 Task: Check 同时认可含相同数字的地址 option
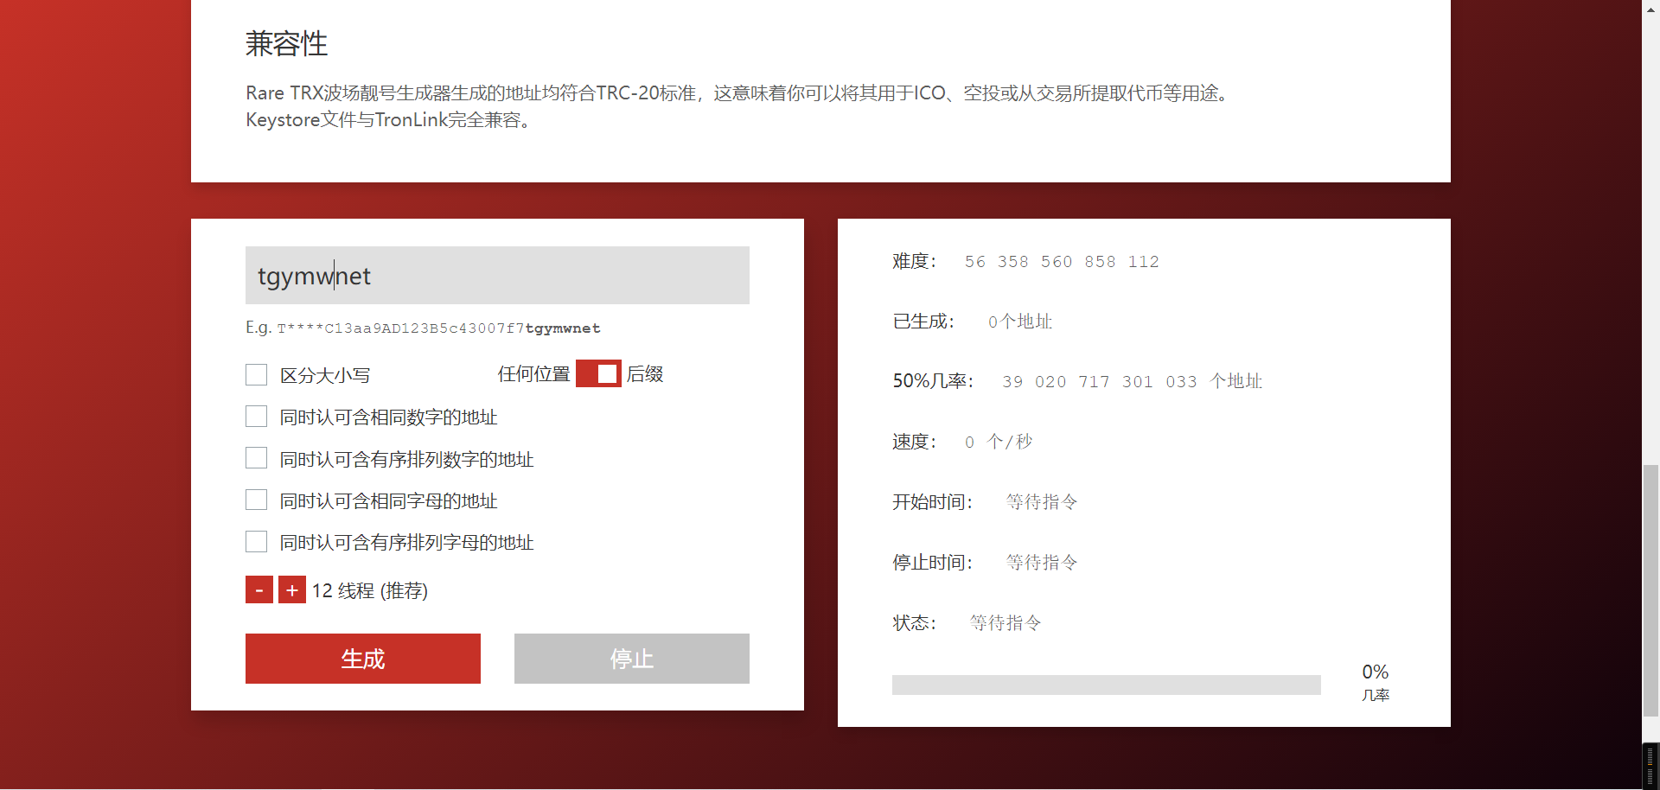[257, 417]
